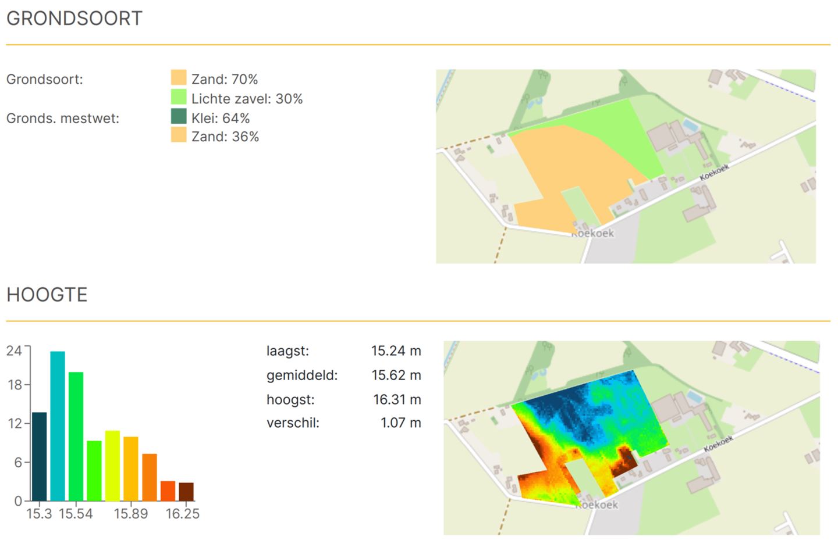
Task: Click the bright green third histogram bar
Action: pos(76,437)
